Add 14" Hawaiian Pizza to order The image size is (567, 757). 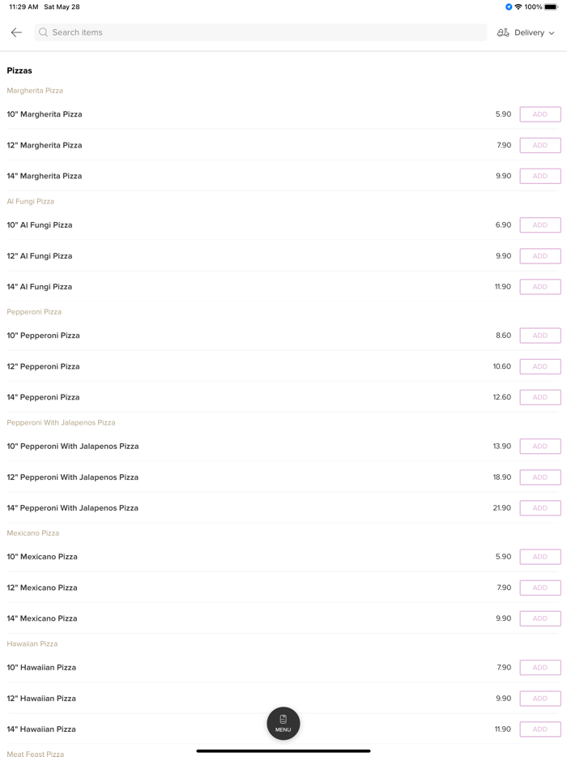pyautogui.click(x=540, y=729)
